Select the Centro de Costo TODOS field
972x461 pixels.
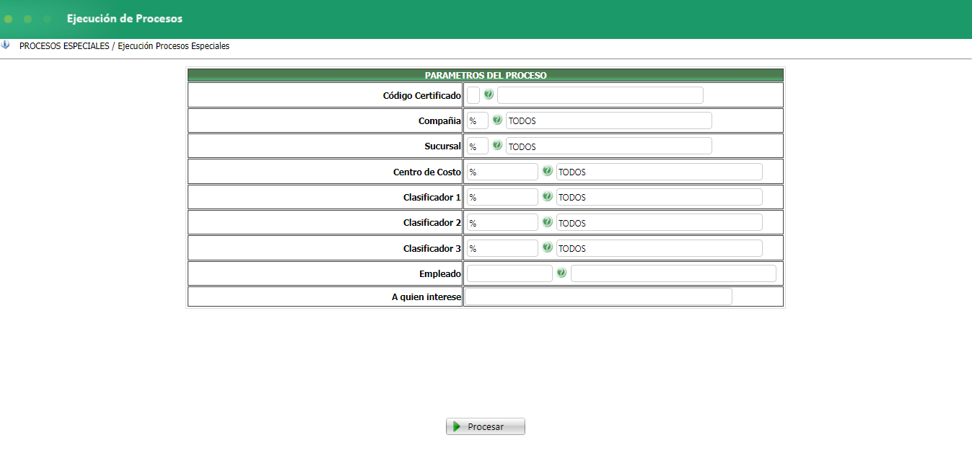660,172
